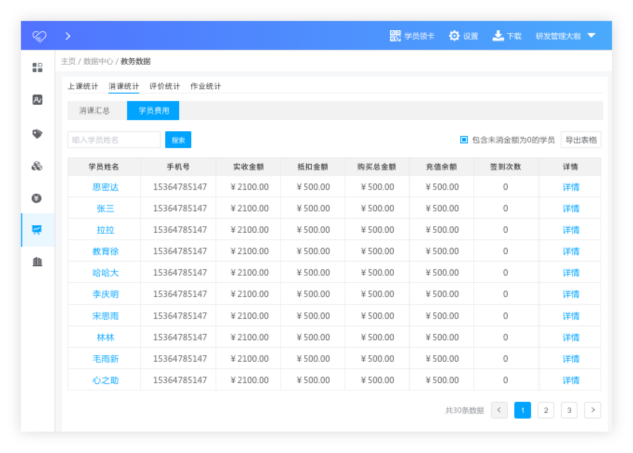View 详情 for the 张三 row
This screenshot has height=453, width=633.
571,209
